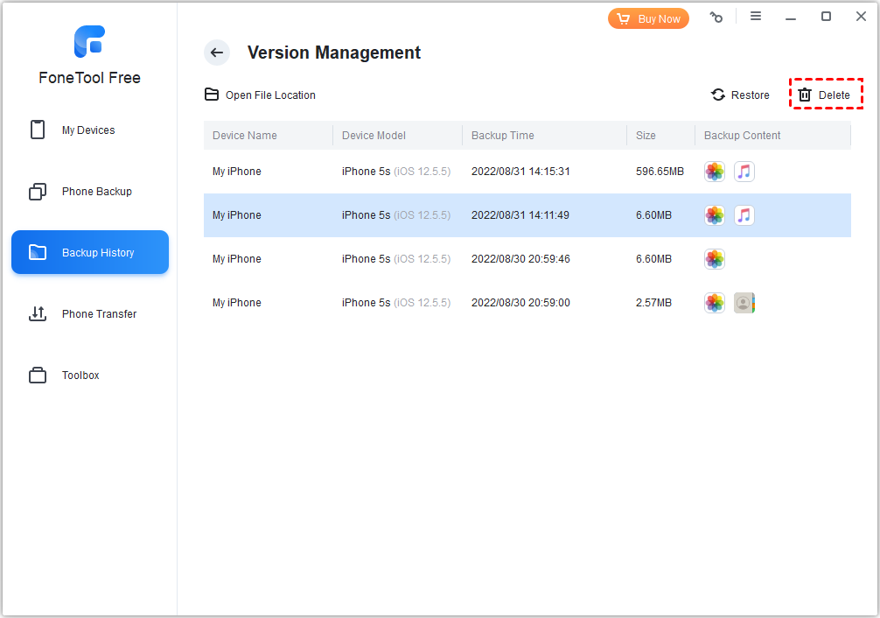Screen dimensions: 880x618
Task: Click Contacts icon in the 2.57MB backup row
Action: click(x=744, y=303)
